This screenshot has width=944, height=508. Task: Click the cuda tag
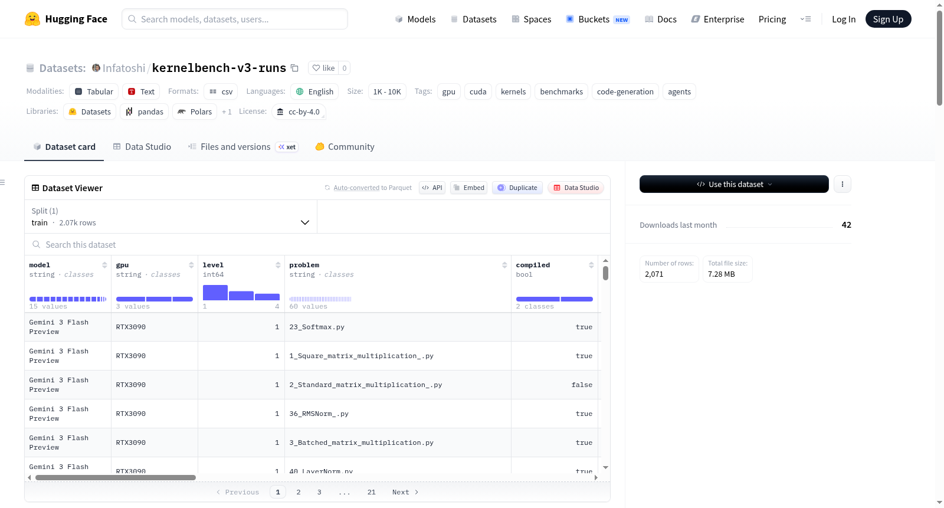(478, 91)
